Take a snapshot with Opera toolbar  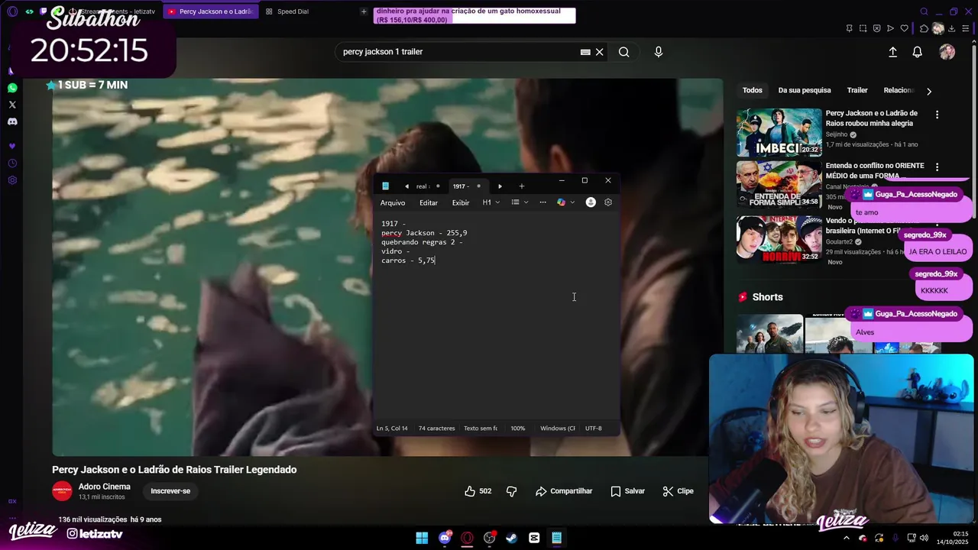pos(863,28)
